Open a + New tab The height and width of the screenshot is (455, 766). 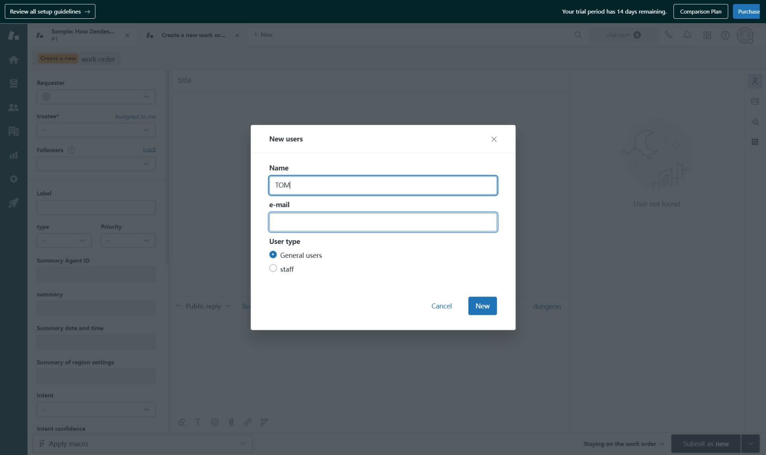tap(263, 35)
